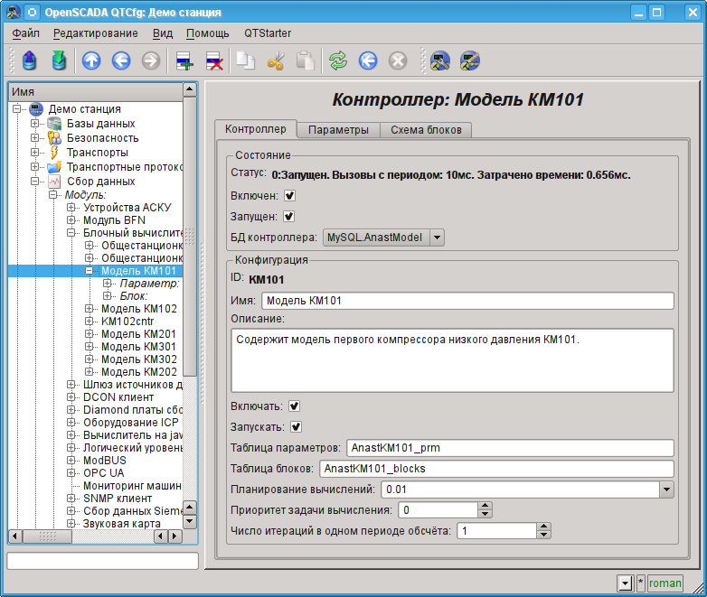Click the green refresh page icon
The width and height of the screenshot is (707, 597).
click(337, 61)
